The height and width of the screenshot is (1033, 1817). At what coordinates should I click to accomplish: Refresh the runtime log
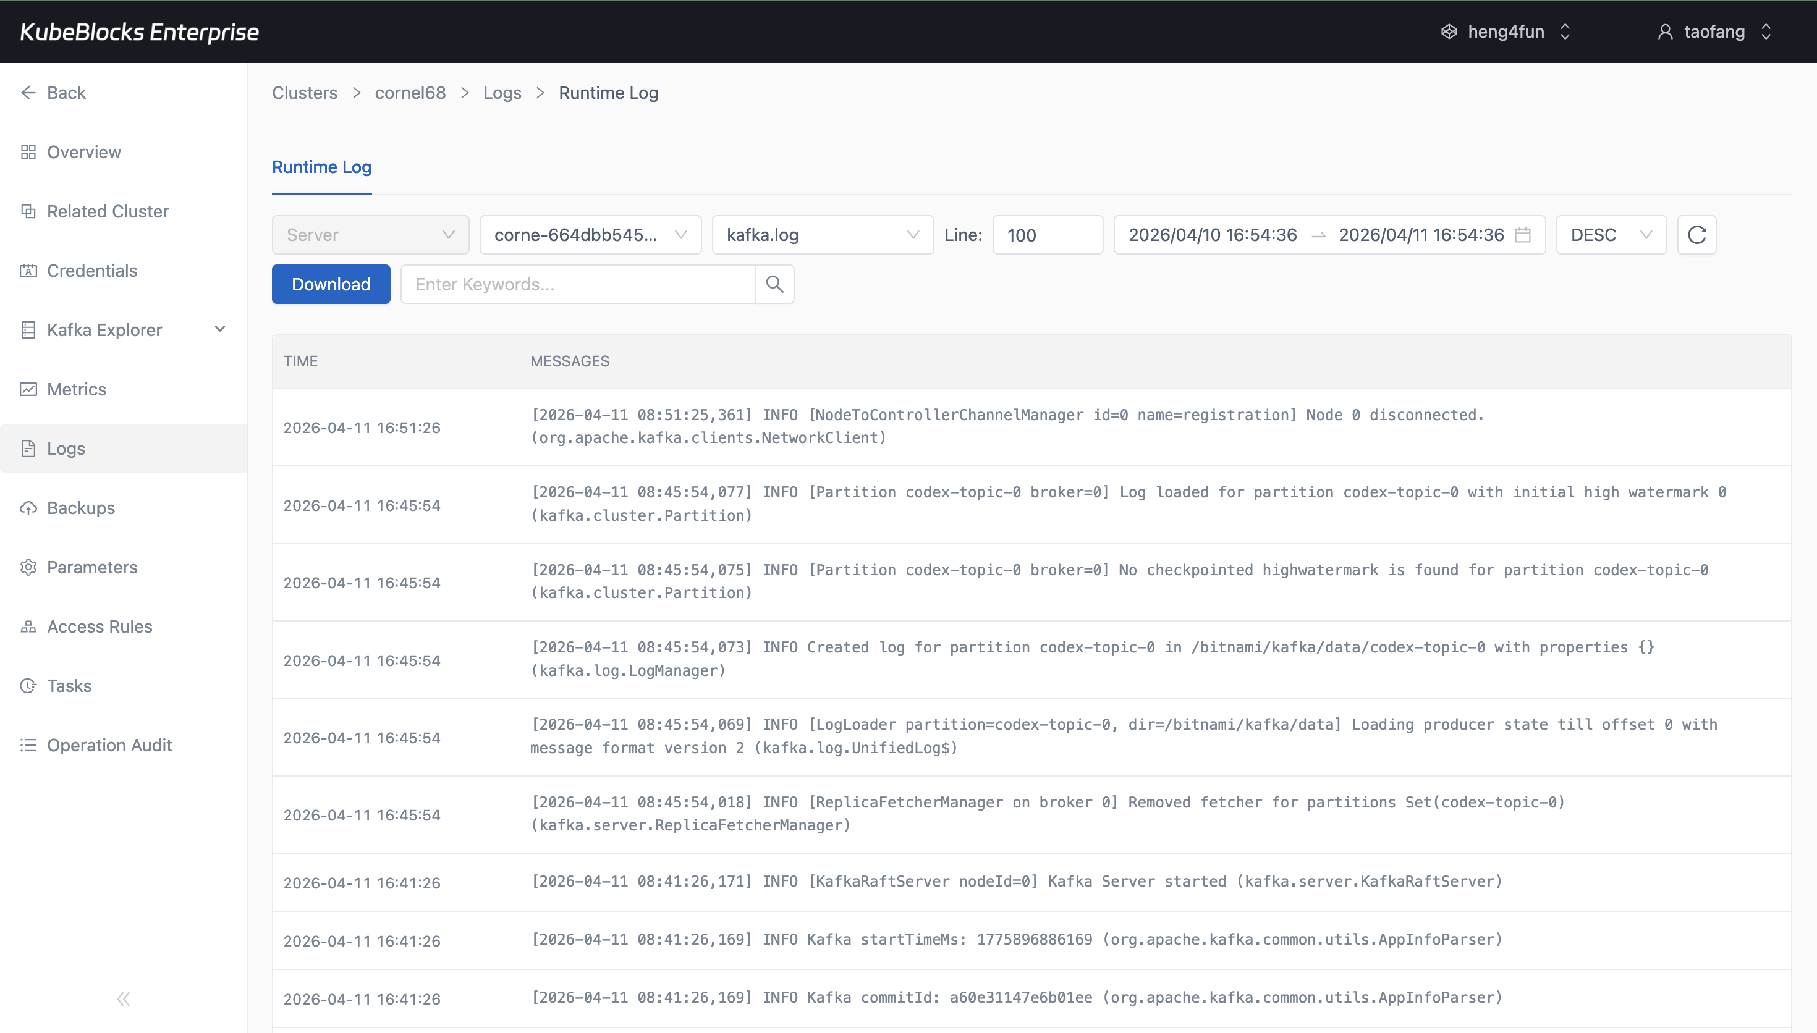tap(1696, 235)
